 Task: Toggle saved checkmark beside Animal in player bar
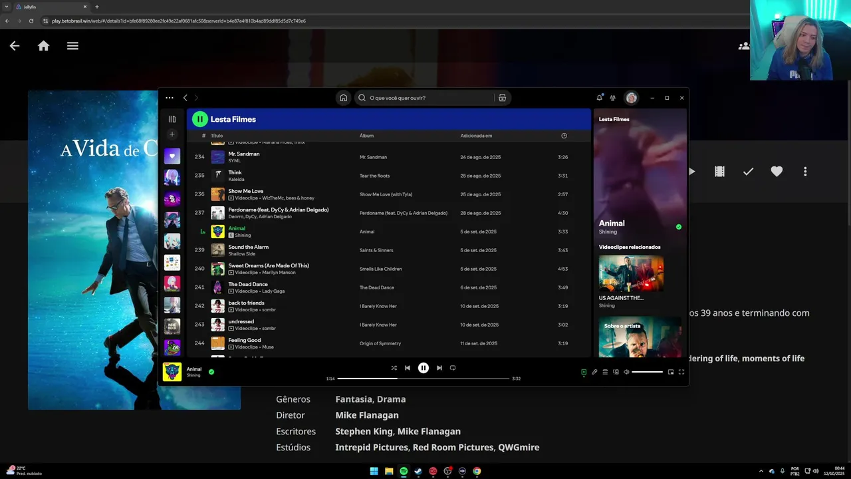tap(211, 372)
